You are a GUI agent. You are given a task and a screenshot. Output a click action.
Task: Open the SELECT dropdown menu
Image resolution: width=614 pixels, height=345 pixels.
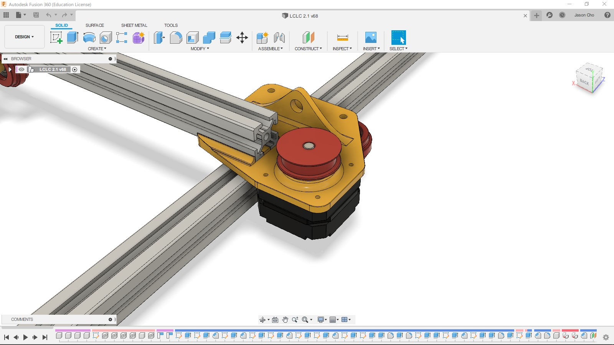pyautogui.click(x=399, y=49)
